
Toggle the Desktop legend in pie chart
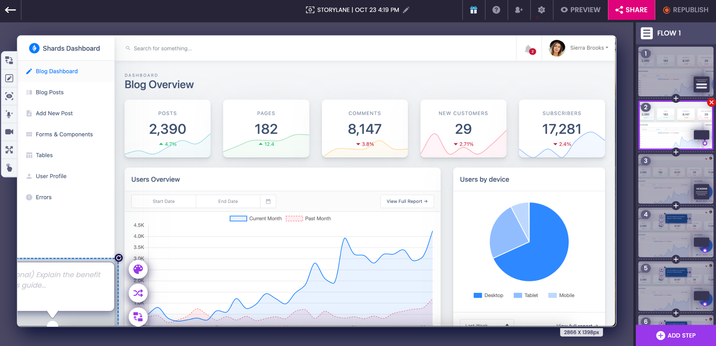tap(488, 295)
